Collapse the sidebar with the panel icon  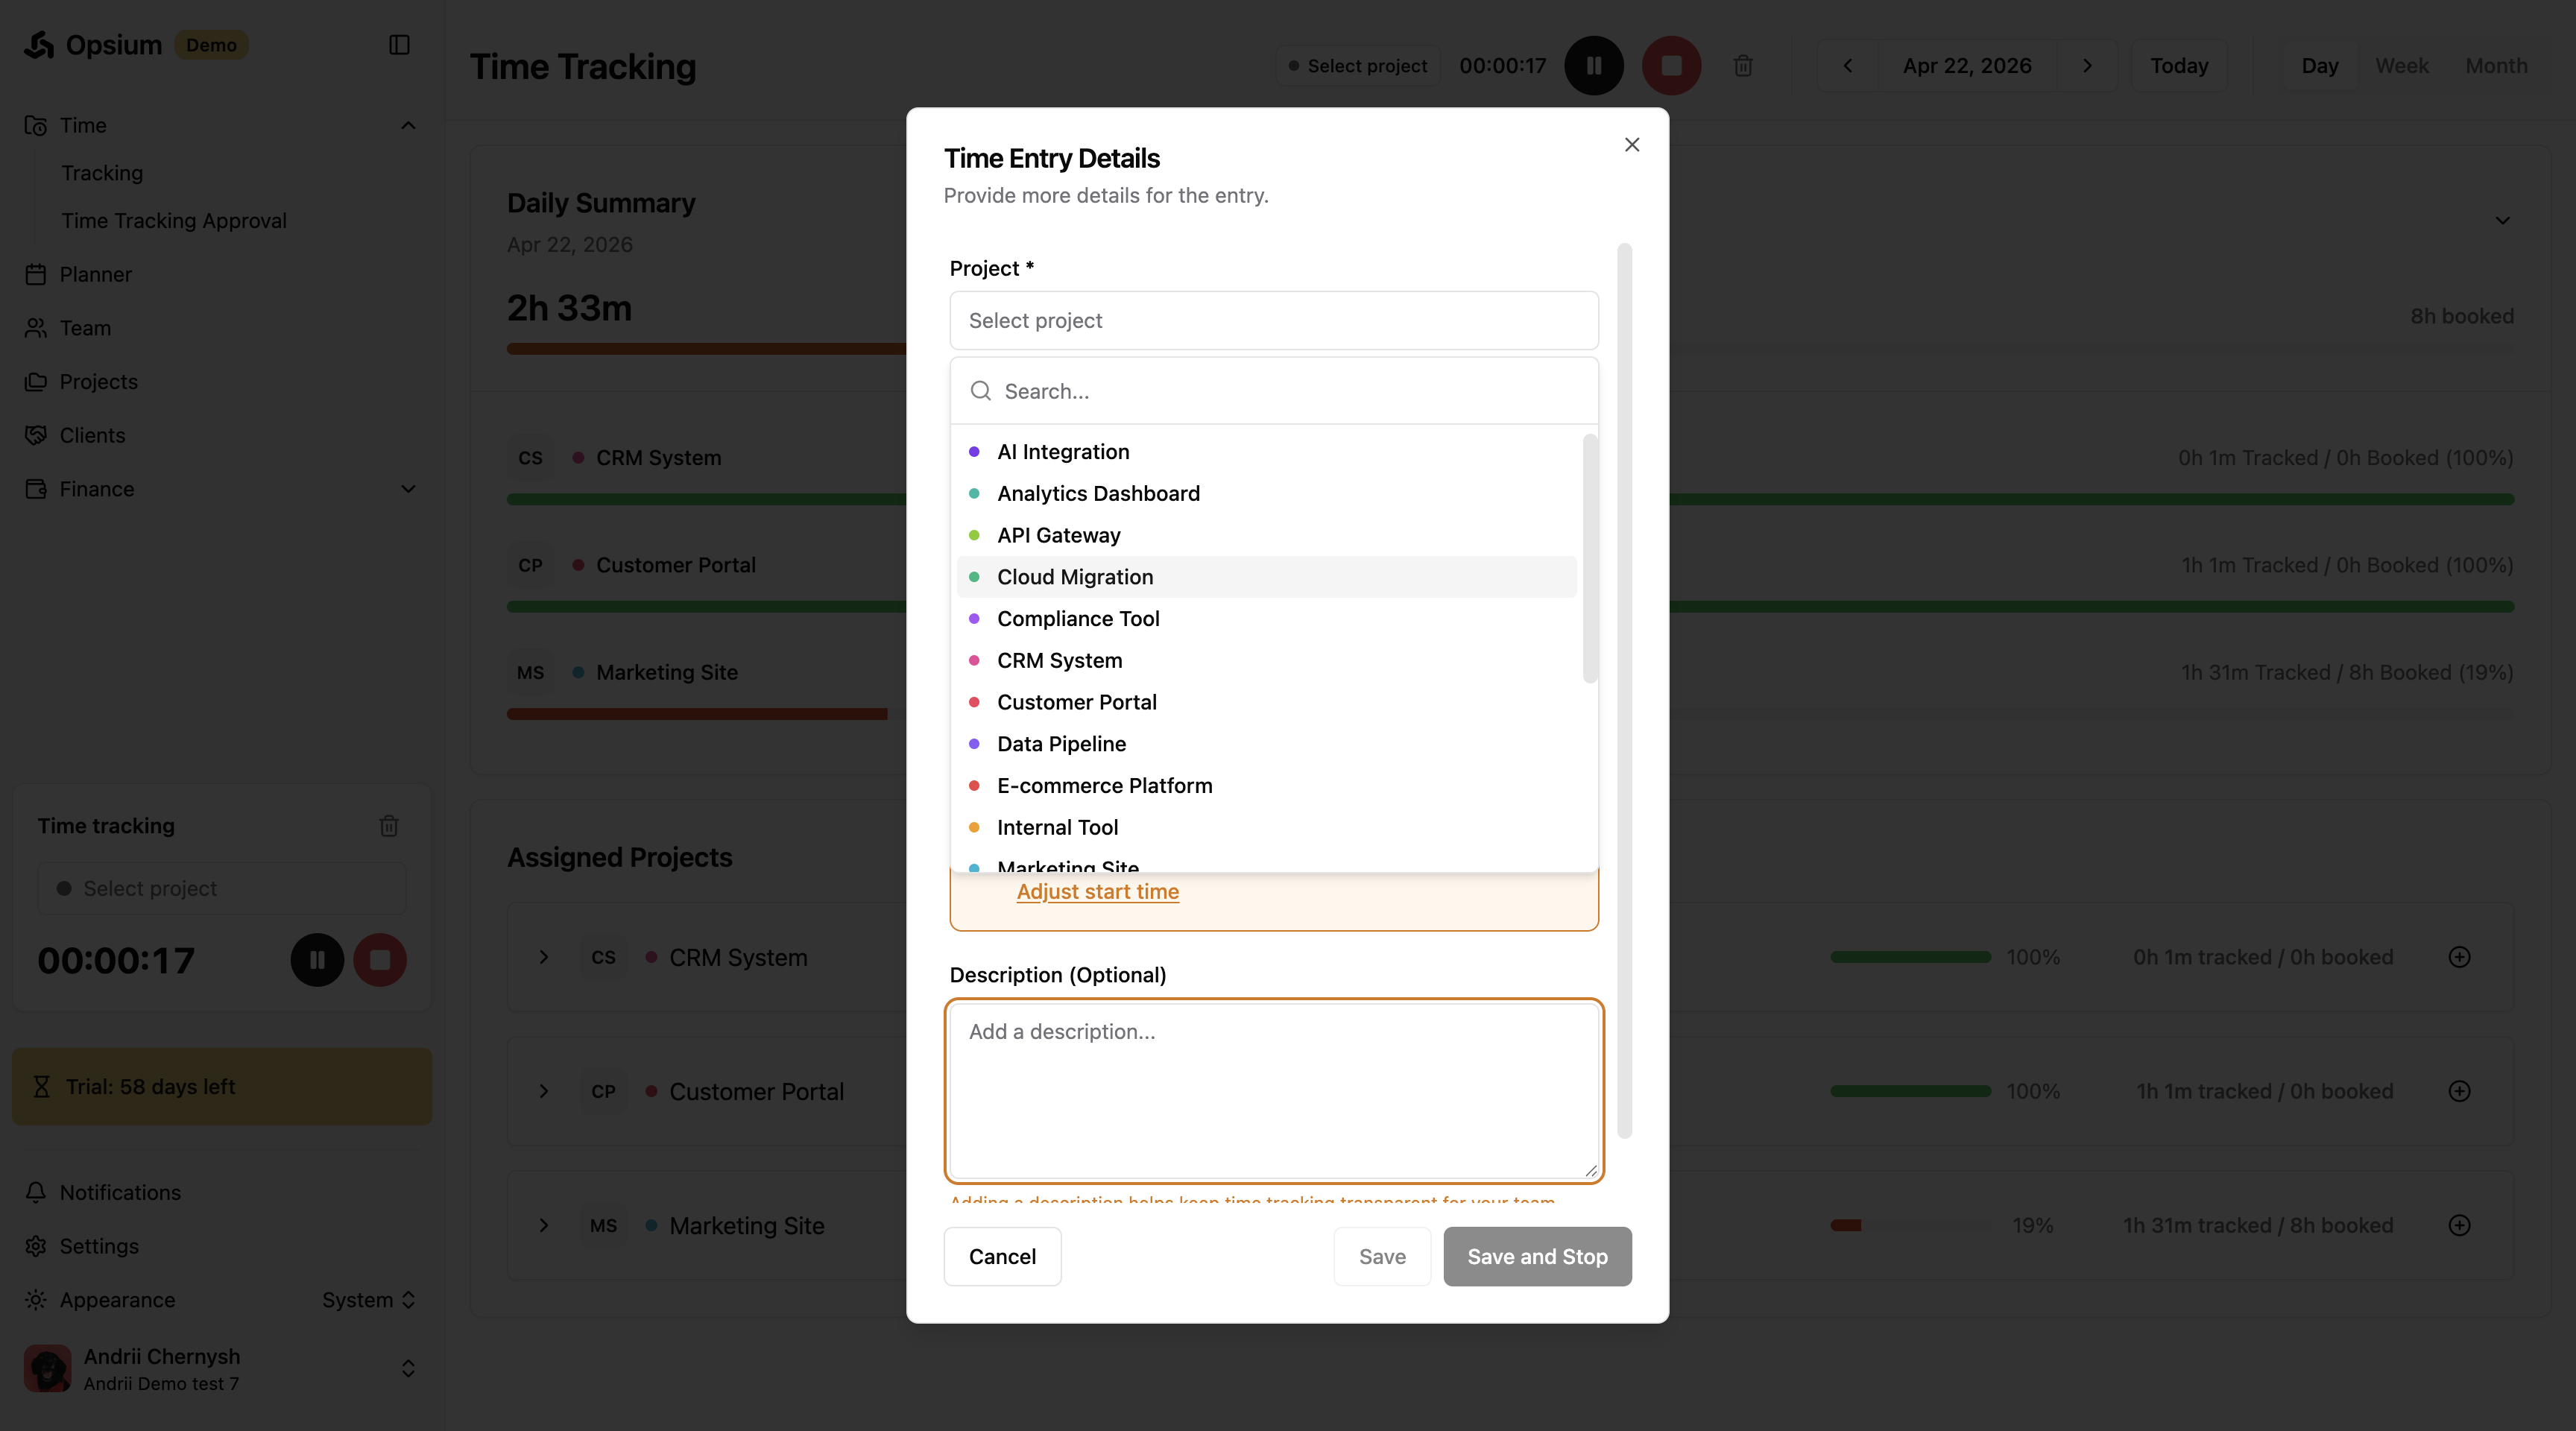[x=399, y=45]
